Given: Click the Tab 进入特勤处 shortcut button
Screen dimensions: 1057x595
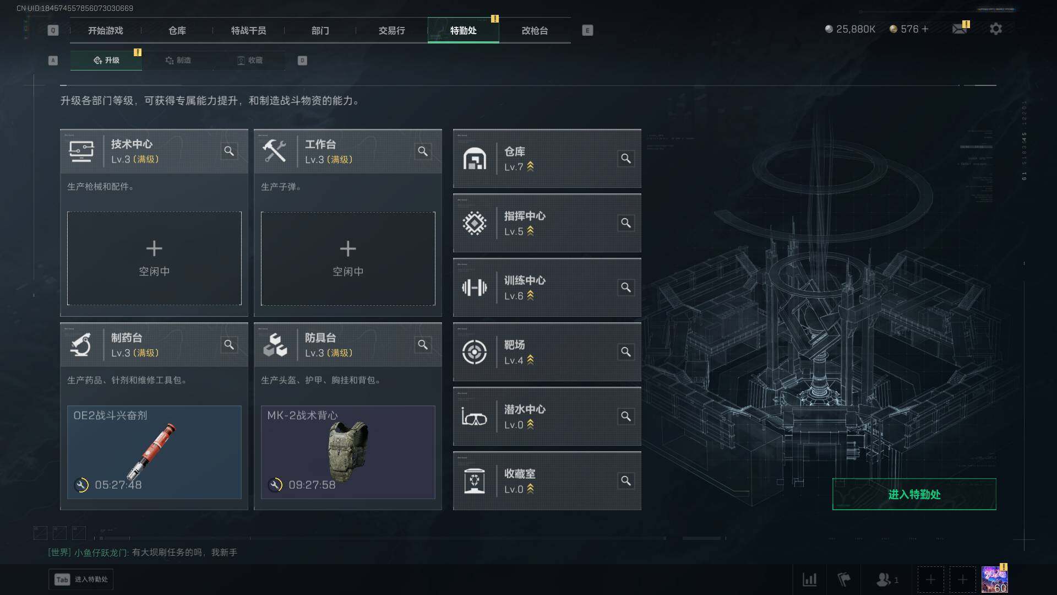Looking at the screenshot, I should (81, 580).
